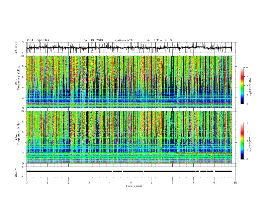Click the ch.2 colorbar "log(PSD)(V²/Hz)" label
The width and height of the screenshot is (265, 205).
click(250, 143)
